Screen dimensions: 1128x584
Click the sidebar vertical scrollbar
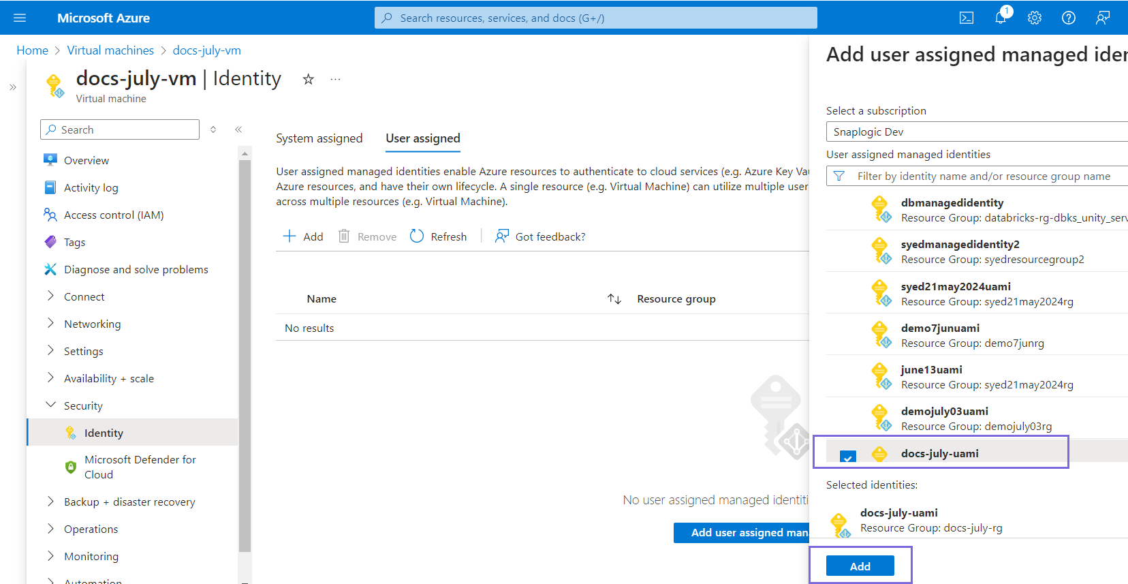pyautogui.click(x=245, y=354)
